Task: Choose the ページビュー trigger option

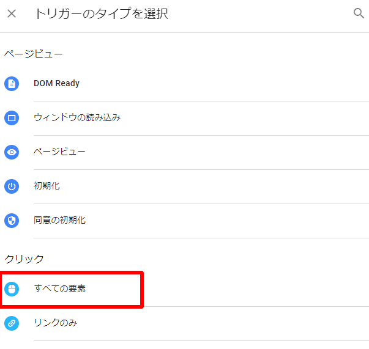Action: 59,152
